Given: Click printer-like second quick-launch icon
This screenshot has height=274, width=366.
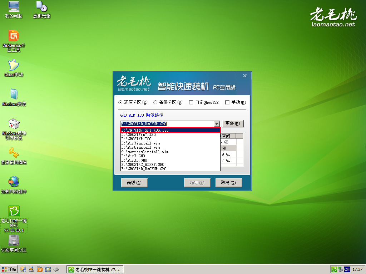Looking at the screenshot, I should (31, 270).
